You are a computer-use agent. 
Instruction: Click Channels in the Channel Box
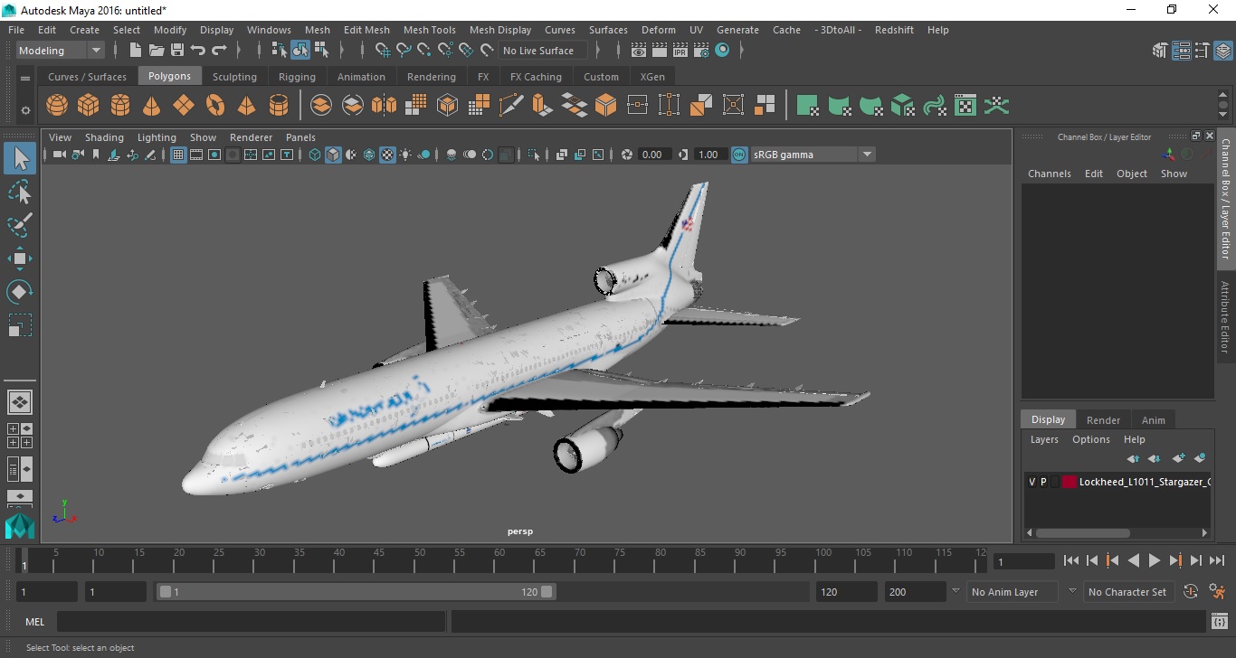tap(1050, 174)
